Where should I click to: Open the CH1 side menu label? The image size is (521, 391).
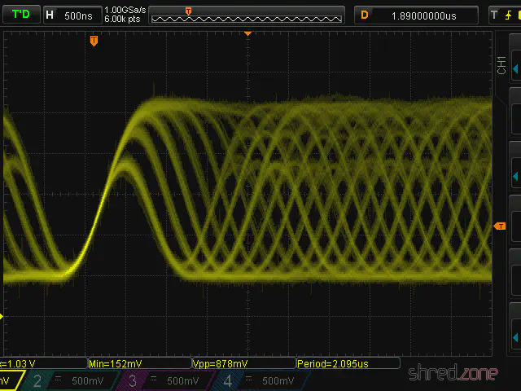501,67
